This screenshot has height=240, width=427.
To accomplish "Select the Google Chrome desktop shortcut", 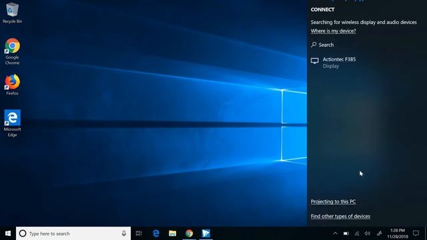I will tap(12, 51).
